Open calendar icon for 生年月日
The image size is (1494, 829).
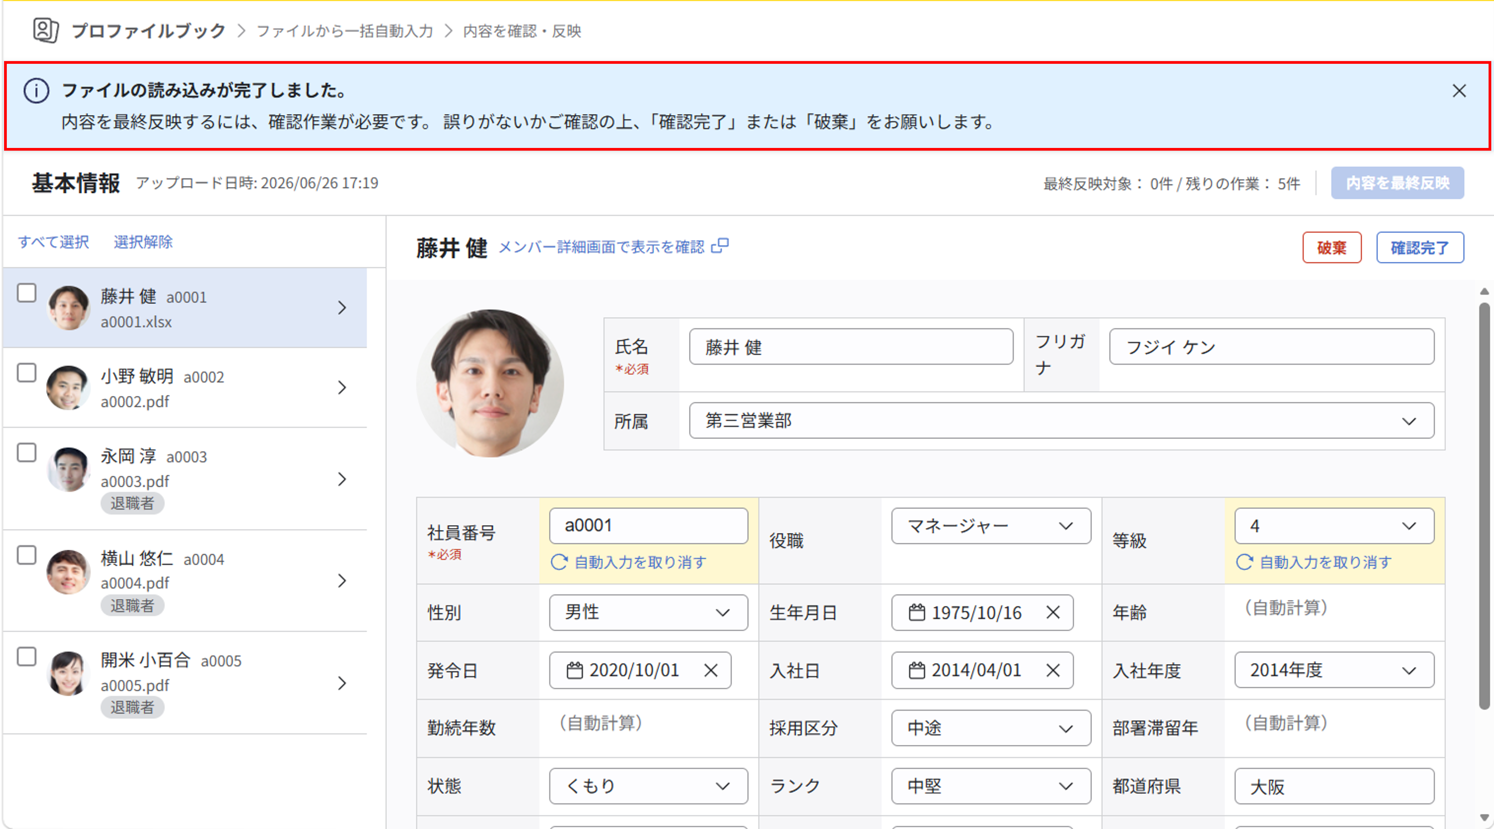917,612
